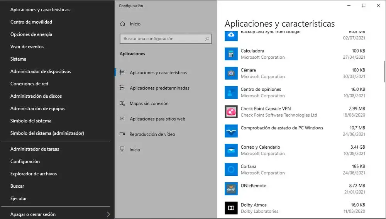The height and width of the screenshot is (219, 386).
Task: Select Comprobación de estado de PC Windows text
Action: tap(282, 127)
